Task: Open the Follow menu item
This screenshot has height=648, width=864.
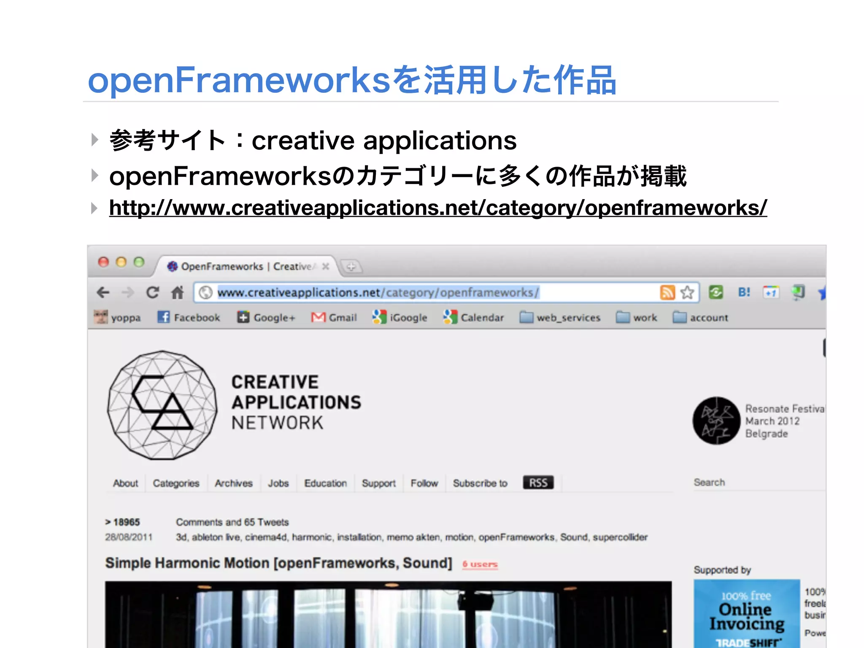Action: (x=424, y=483)
